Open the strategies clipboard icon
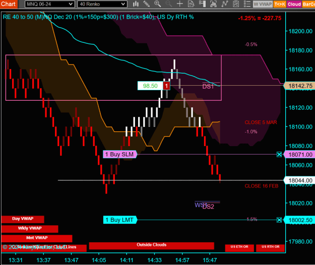Image resolution: width=315 pixels, height=265 pixels. [x=236, y=4]
